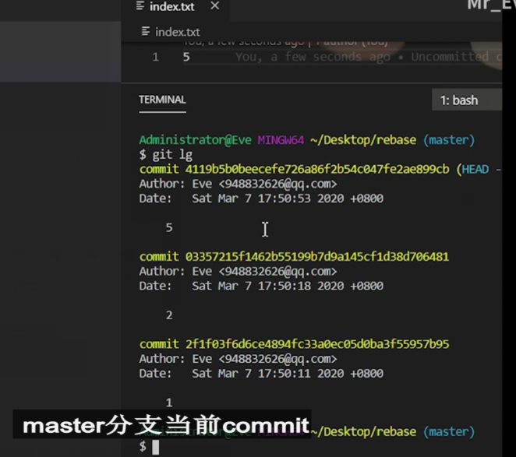Click line number 1 in the editor gutter

tap(156, 57)
